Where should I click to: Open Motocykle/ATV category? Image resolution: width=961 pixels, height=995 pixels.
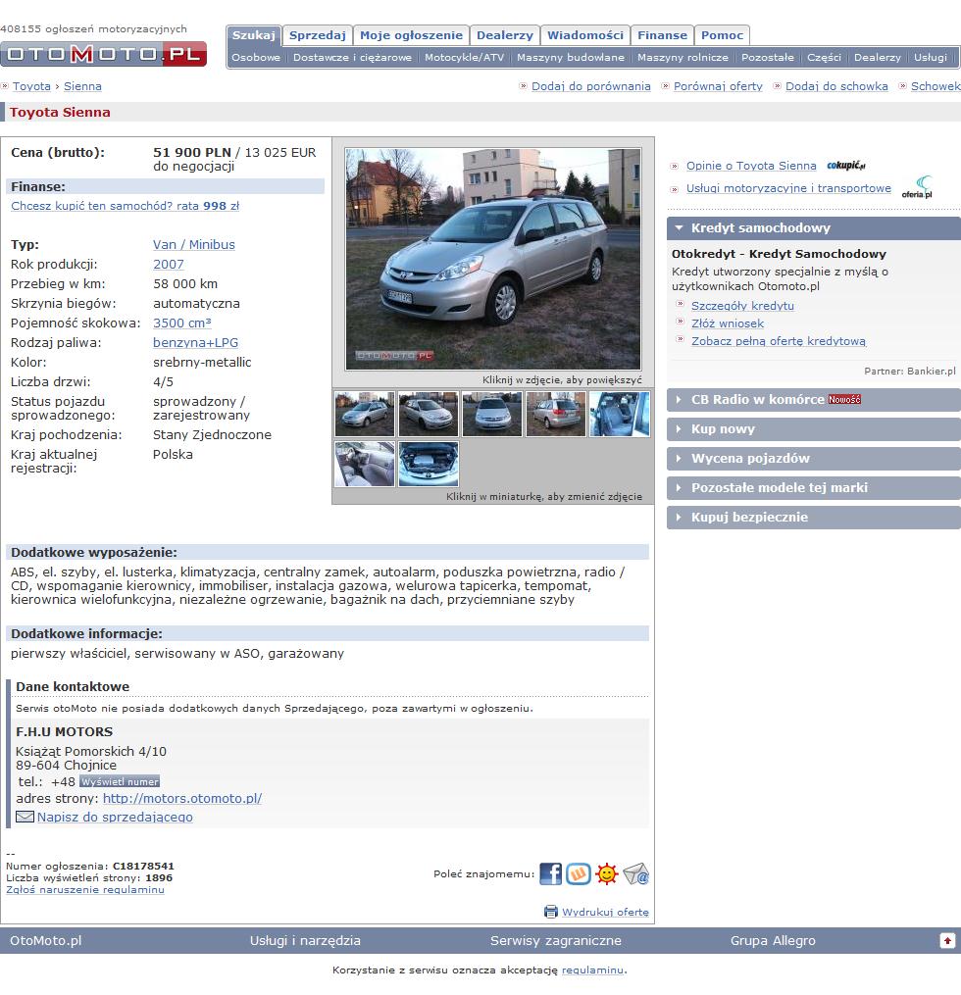pyautogui.click(x=464, y=57)
